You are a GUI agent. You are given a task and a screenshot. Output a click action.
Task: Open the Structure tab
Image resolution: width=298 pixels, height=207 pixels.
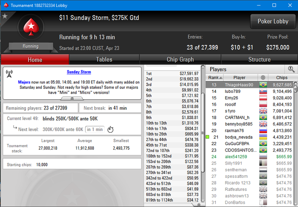point(259,59)
